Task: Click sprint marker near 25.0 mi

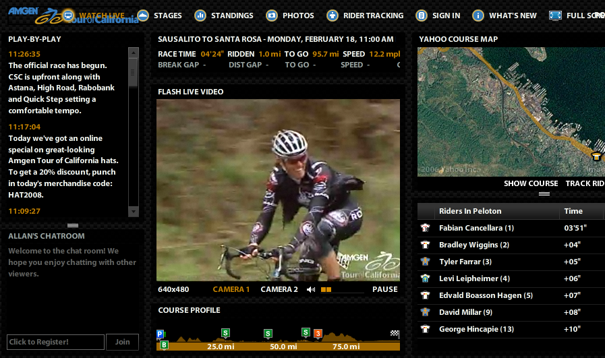Action: click(226, 332)
